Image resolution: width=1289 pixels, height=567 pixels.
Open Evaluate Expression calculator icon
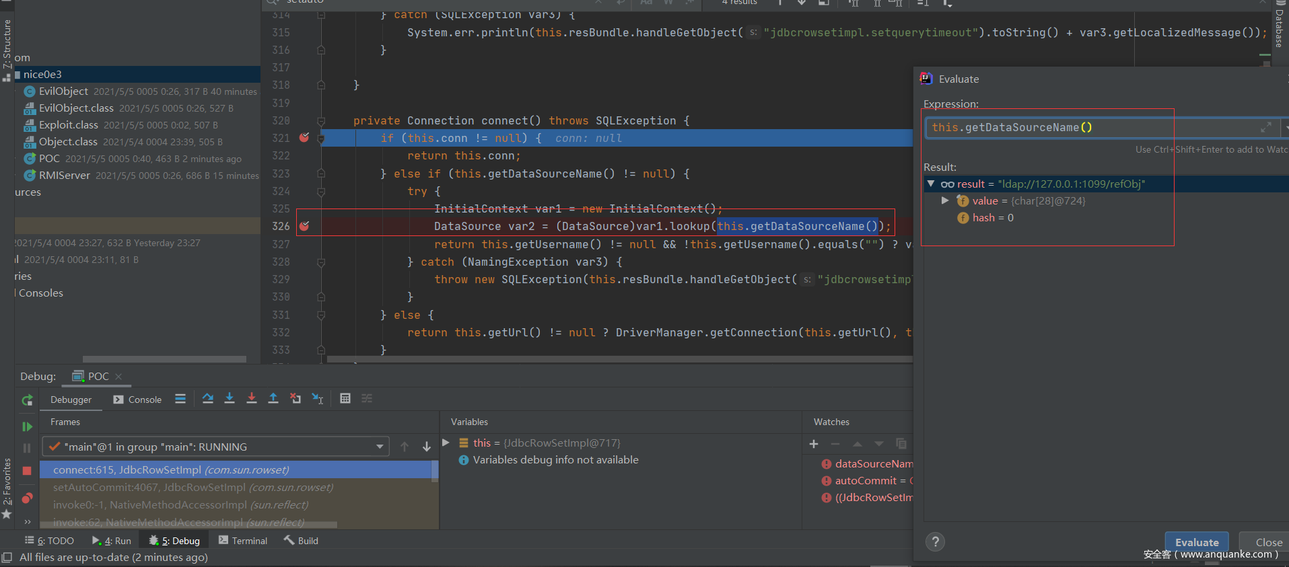345,399
